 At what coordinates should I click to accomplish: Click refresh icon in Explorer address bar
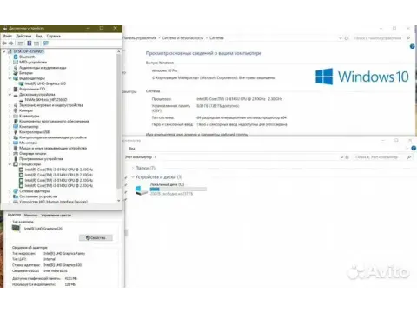click(x=347, y=157)
